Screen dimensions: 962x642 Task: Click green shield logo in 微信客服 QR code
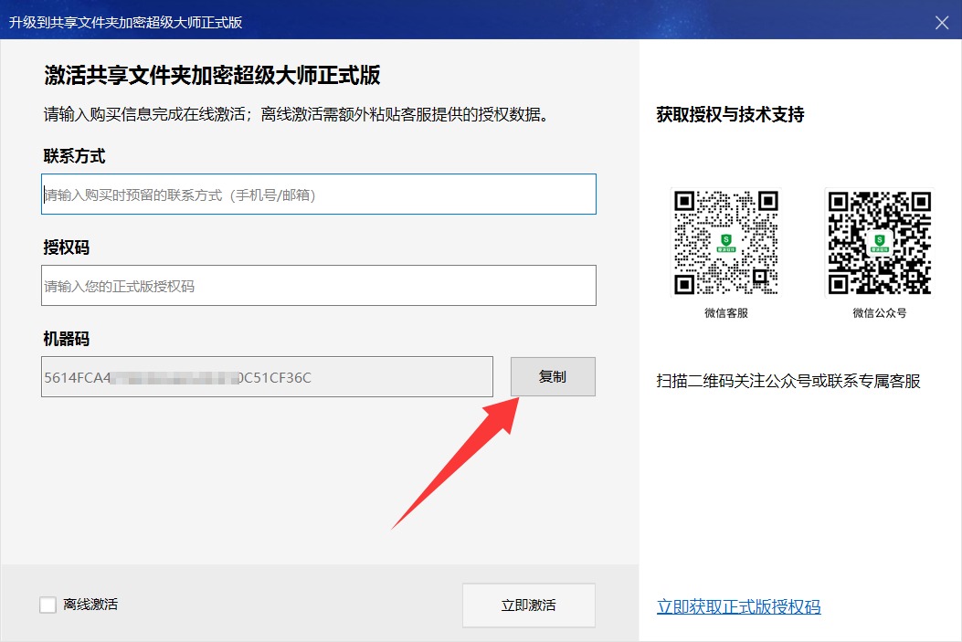point(725,242)
